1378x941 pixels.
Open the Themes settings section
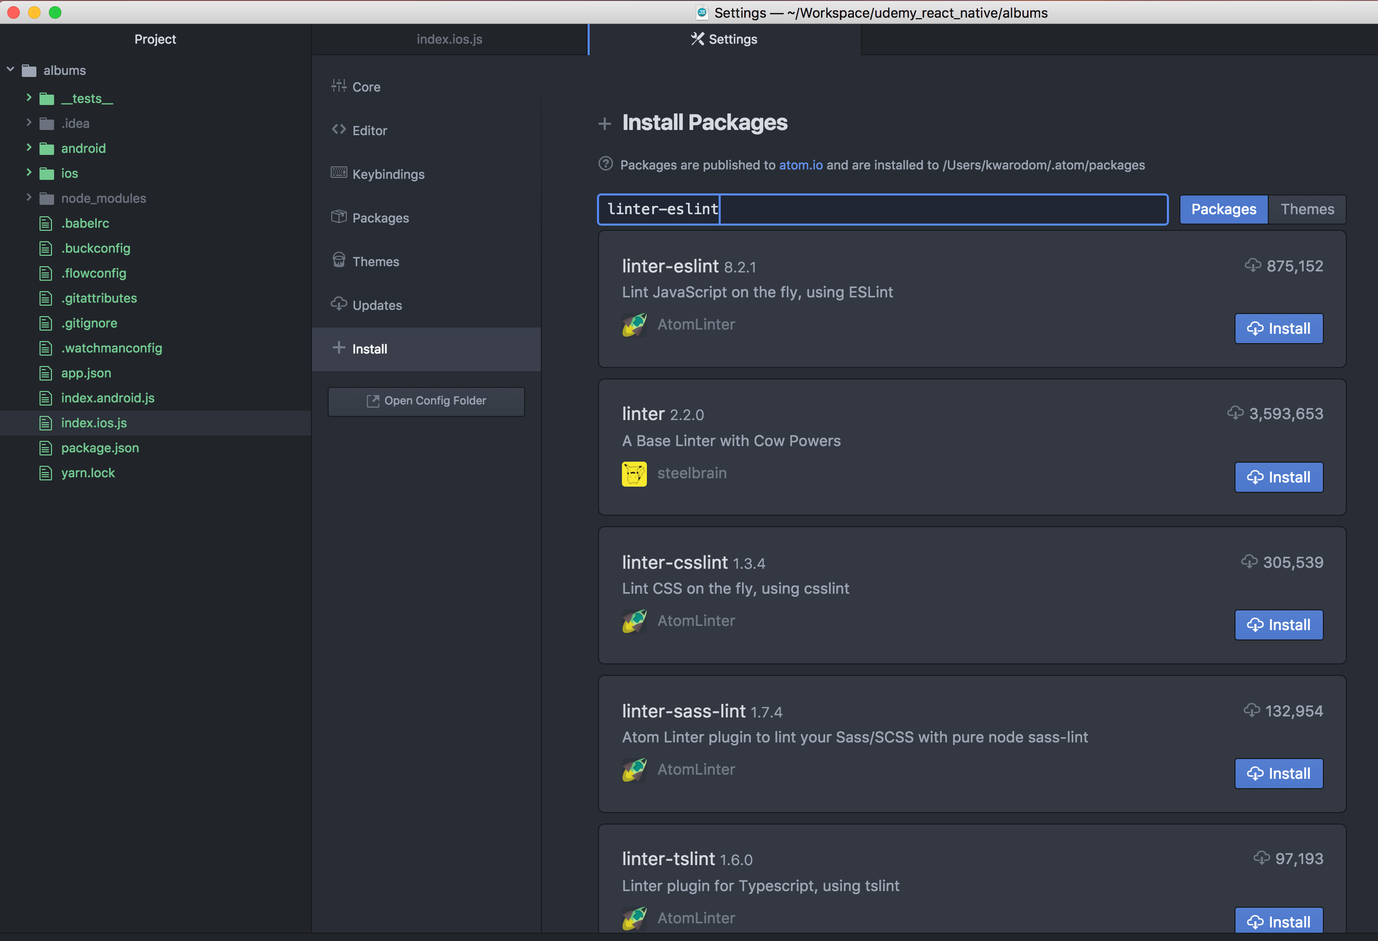[x=375, y=261]
